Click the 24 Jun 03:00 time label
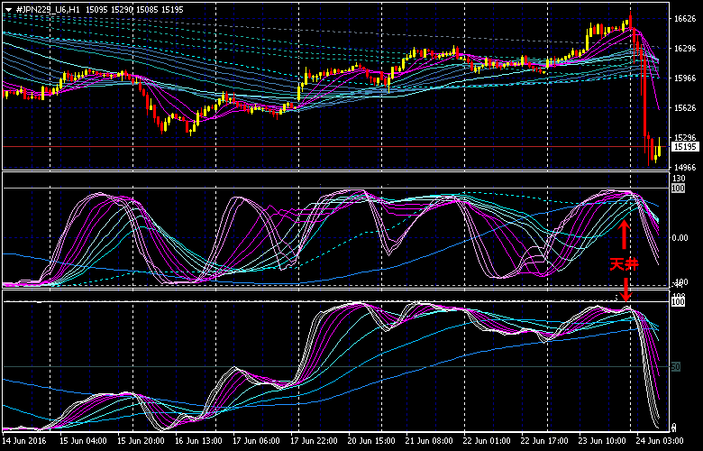Viewport: 703px width, 451px height. [660, 440]
